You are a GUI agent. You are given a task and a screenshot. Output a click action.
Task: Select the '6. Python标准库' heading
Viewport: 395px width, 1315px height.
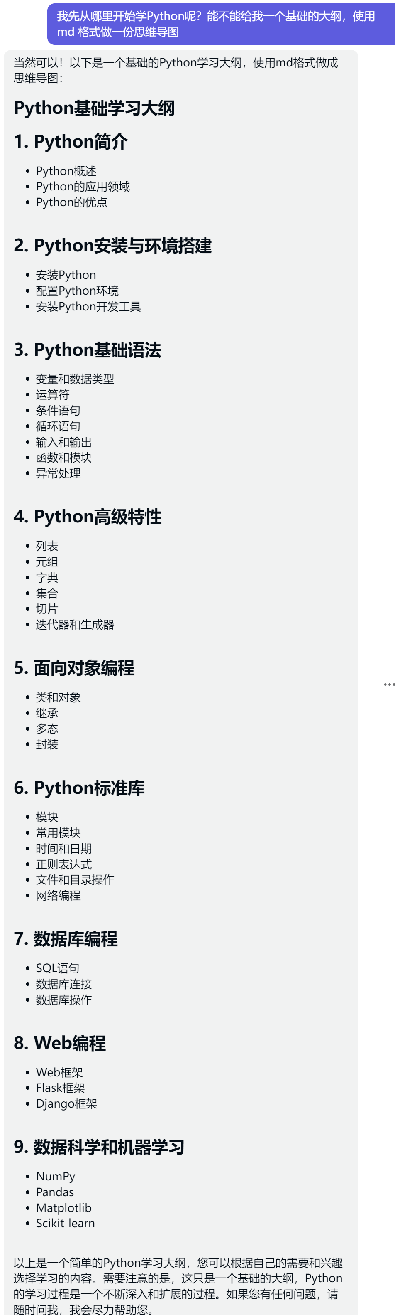[79, 788]
